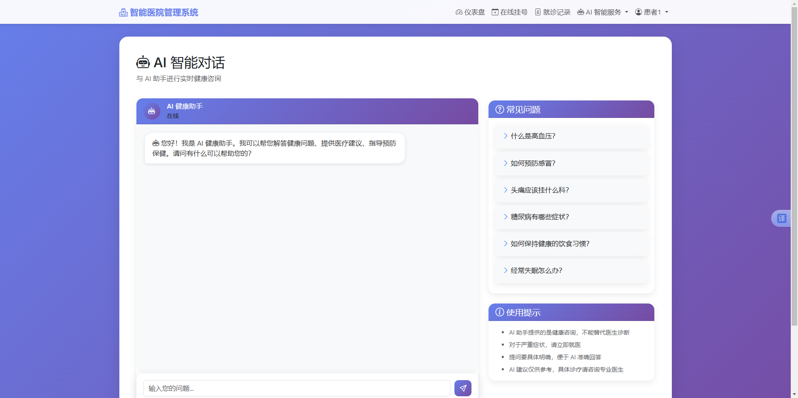Click the message input field 输入您的问题
The width and height of the screenshot is (798, 398).
pyautogui.click(x=297, y=388)
